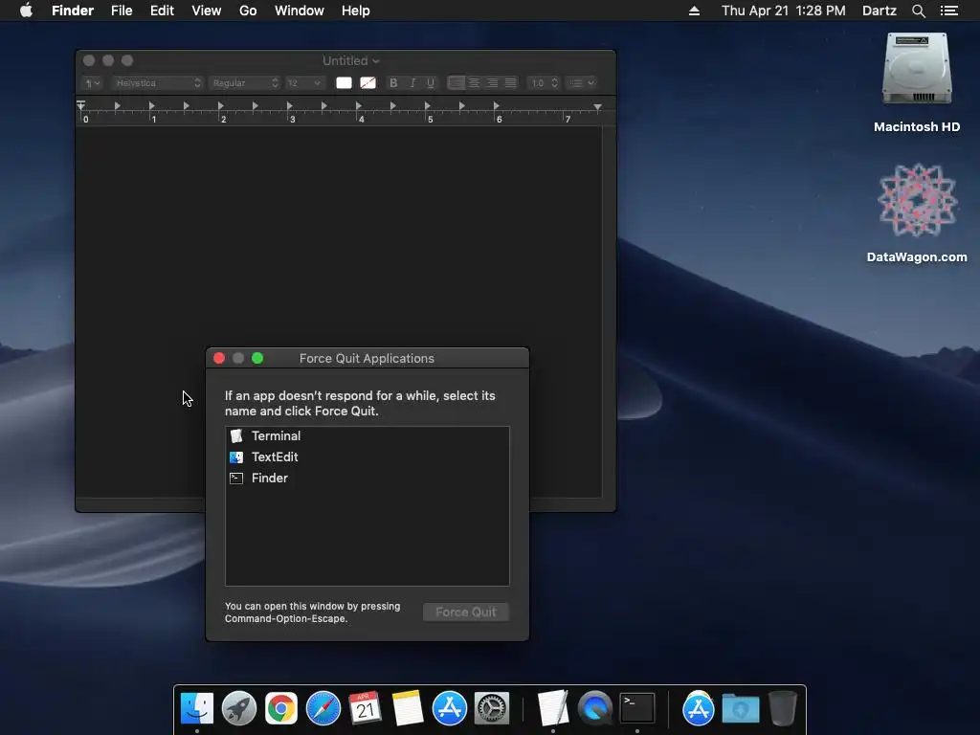Open the File menu
Viewport: 980px width, 735px height.
tap(122, 11)
